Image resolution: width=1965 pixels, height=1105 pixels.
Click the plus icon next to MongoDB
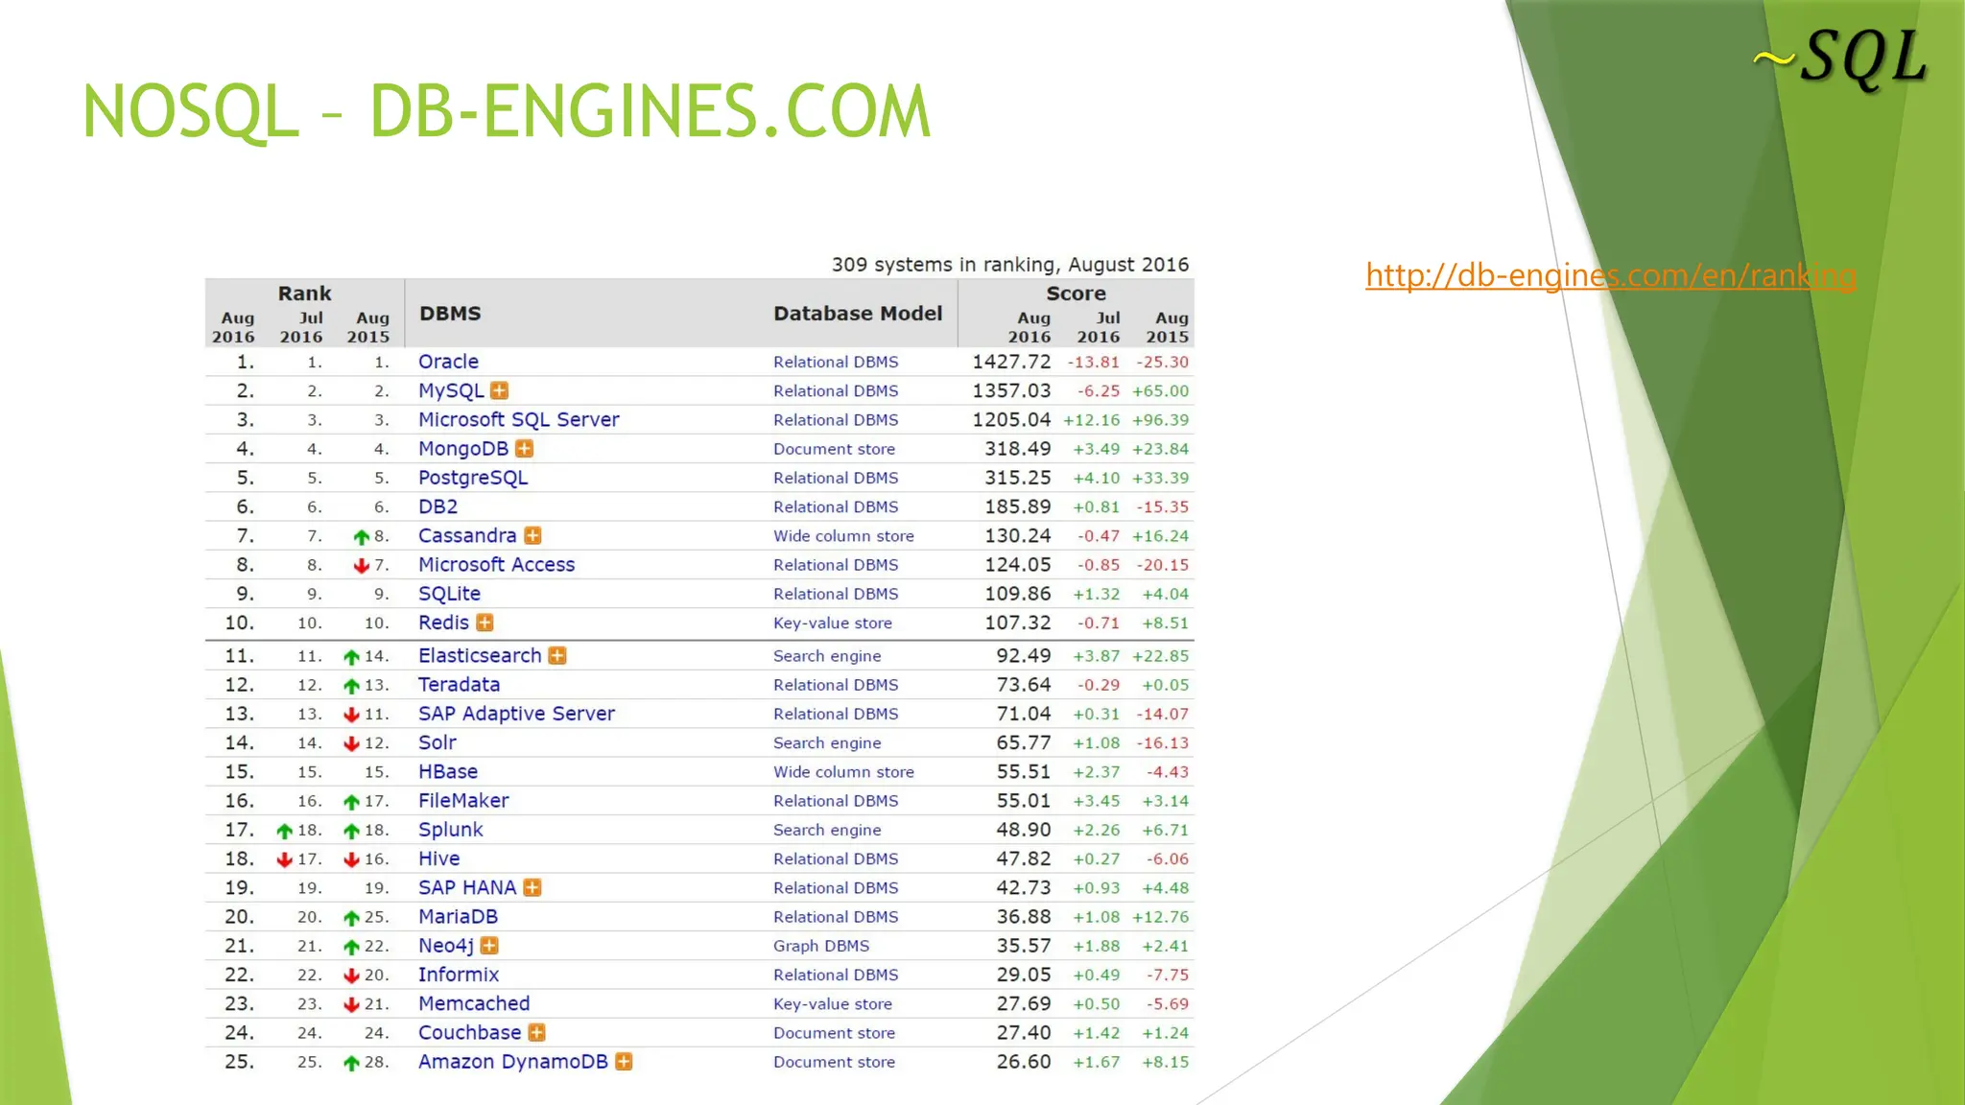524,448
